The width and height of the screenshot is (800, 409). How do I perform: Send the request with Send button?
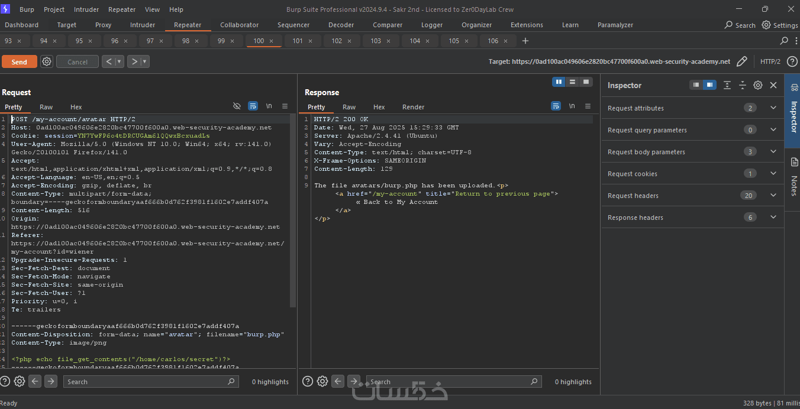click(x=20, y=61)
